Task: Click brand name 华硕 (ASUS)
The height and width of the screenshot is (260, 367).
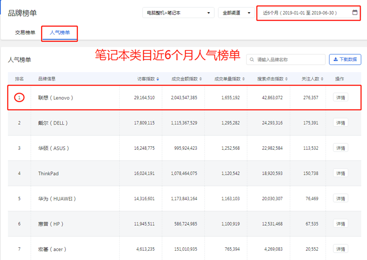Action: tap(54, 148)
